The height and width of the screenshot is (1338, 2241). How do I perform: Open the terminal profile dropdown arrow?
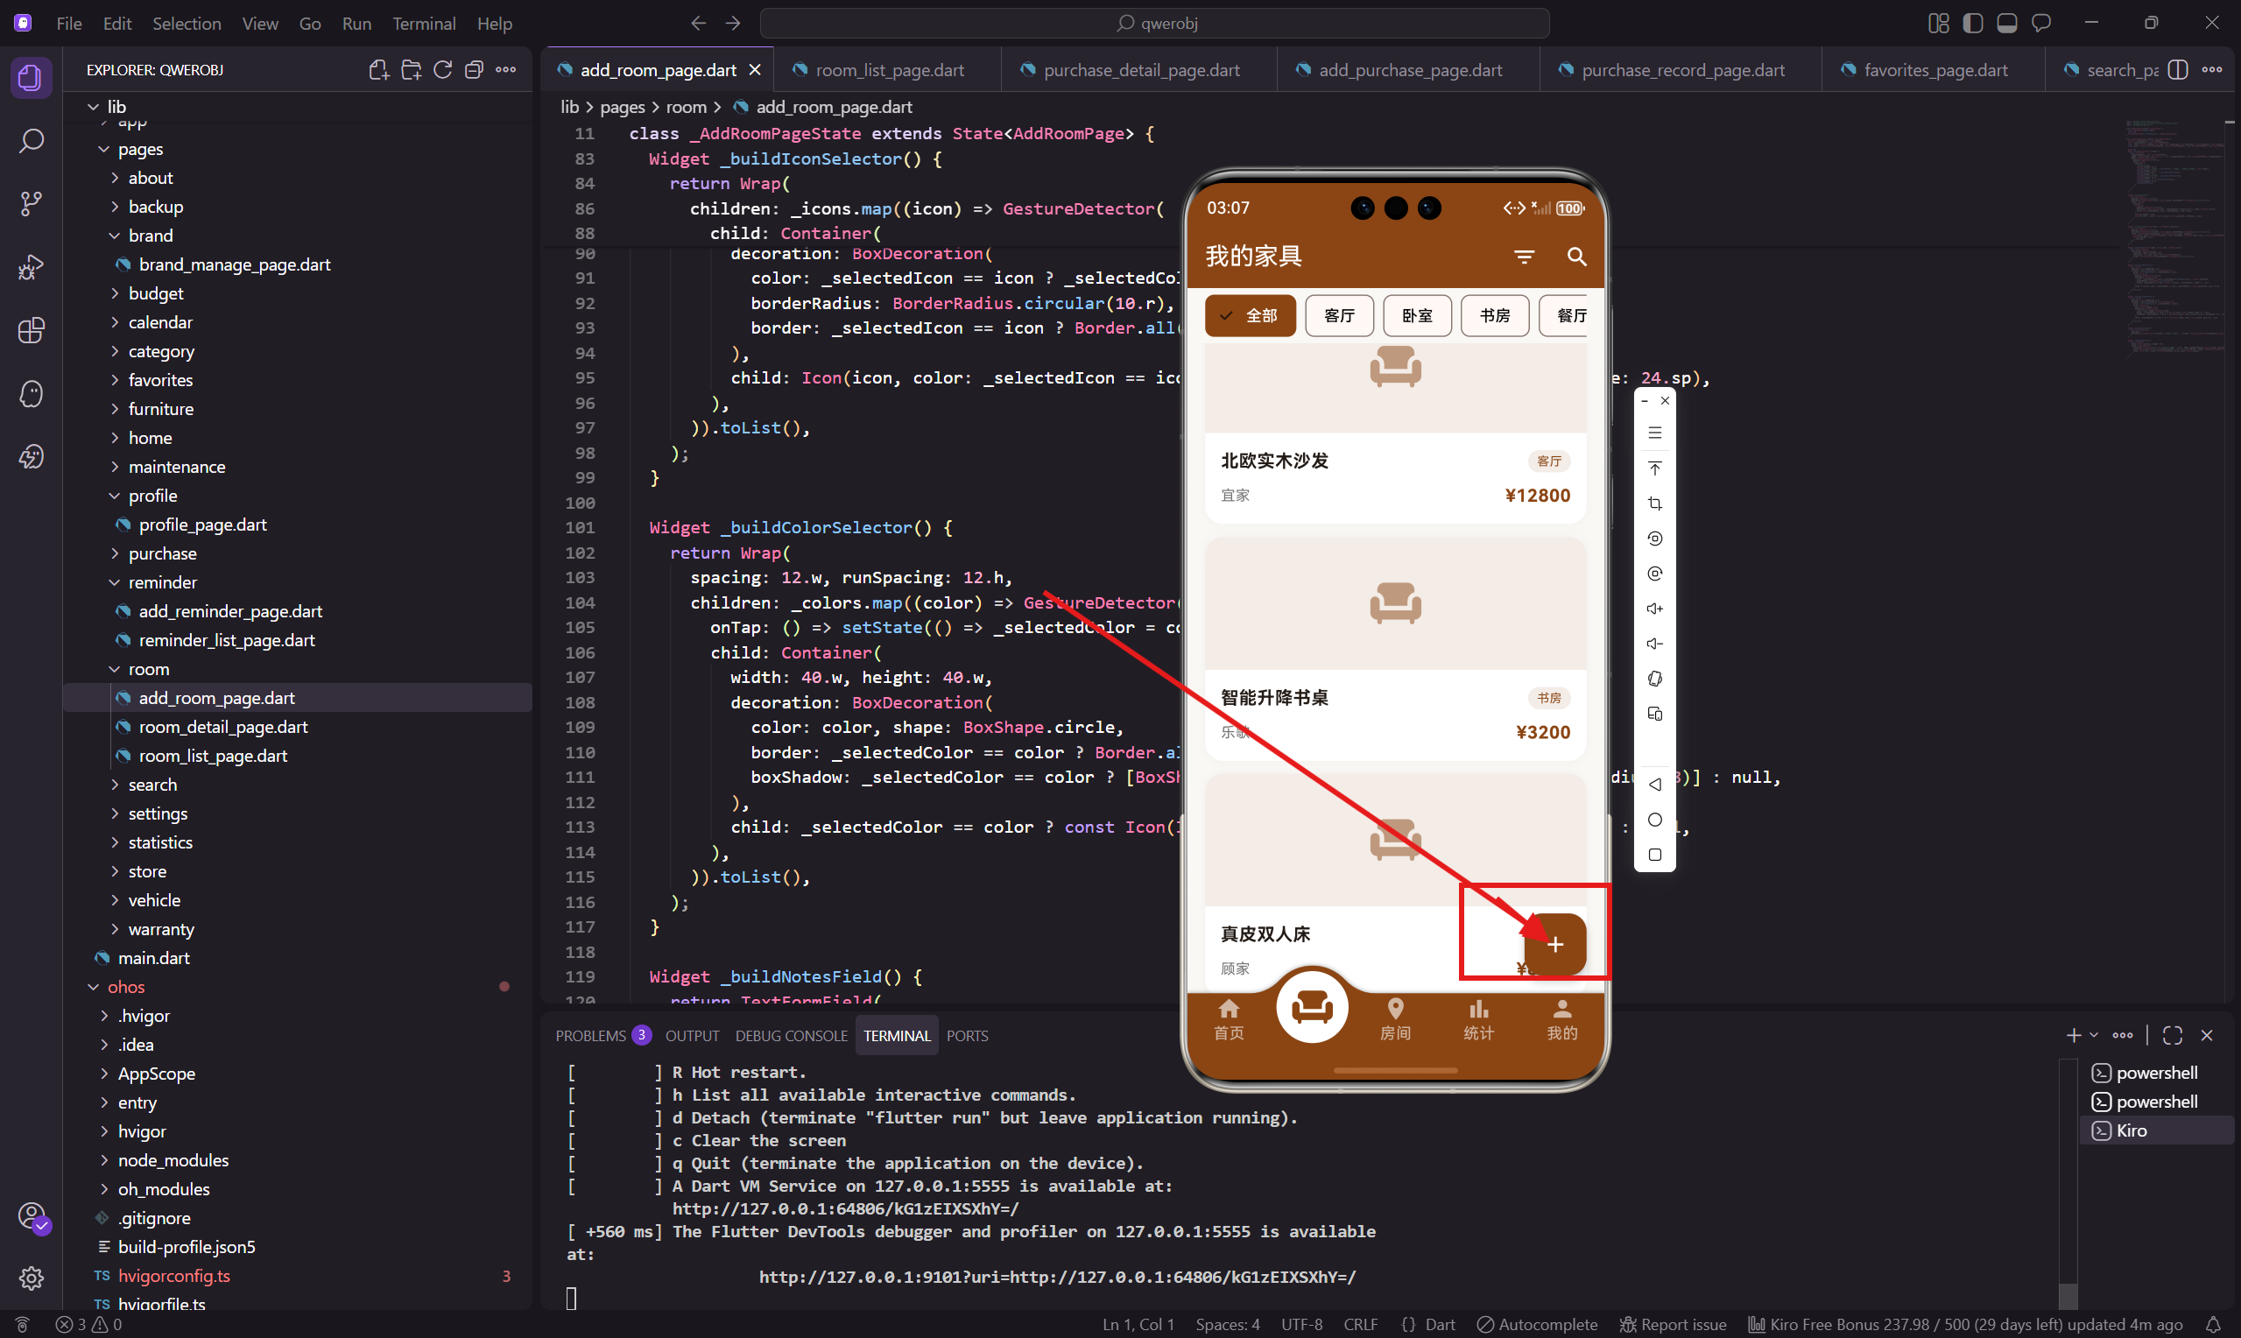click(2093, 1035)
